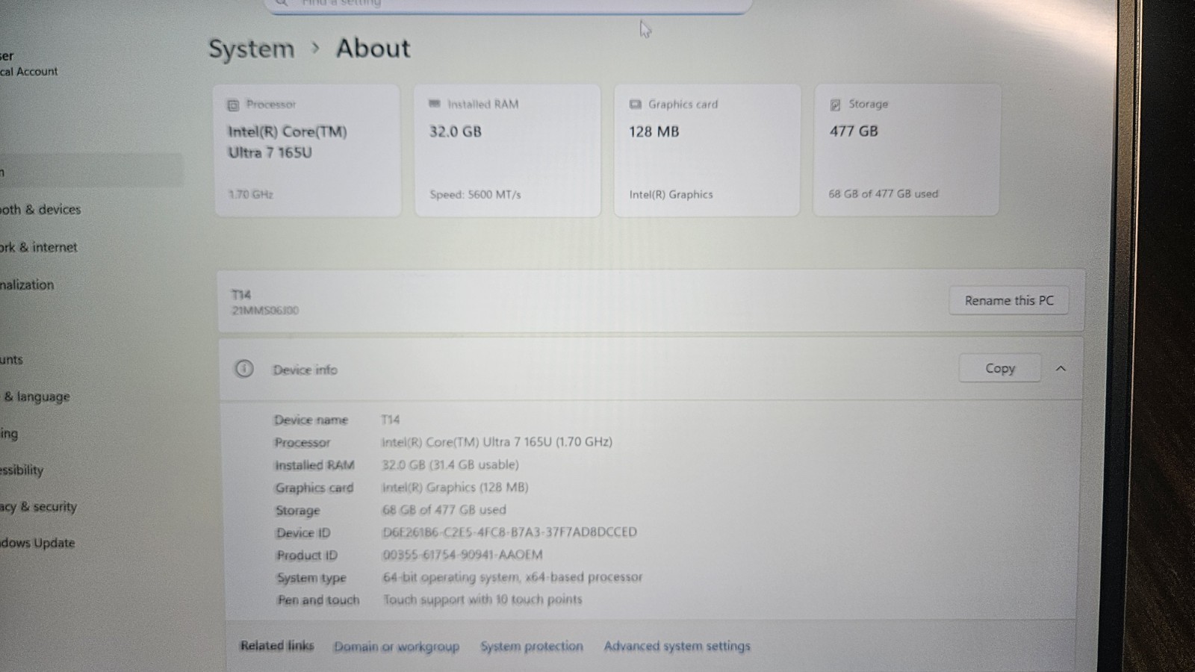Image resolution: width=1195 pixels, height=672 pixels.
Task: Click Rename this PC button
Action: [x=1008, y=300]
